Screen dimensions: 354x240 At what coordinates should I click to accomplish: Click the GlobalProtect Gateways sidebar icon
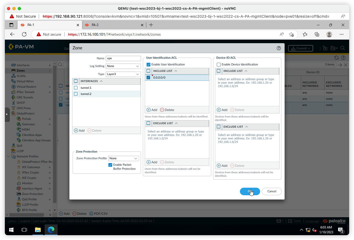pyautogui.click(x=19, y=124)
